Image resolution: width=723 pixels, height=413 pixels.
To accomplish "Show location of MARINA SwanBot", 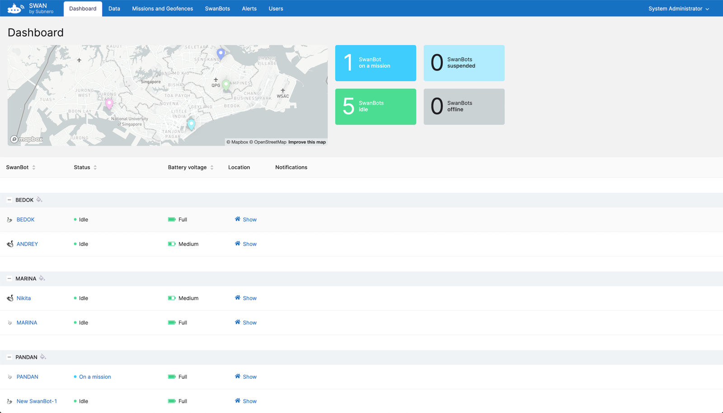I will click(x=245, y=323).
